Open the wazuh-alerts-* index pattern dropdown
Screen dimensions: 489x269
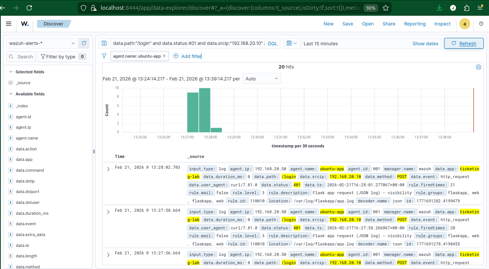pos(42,43)
